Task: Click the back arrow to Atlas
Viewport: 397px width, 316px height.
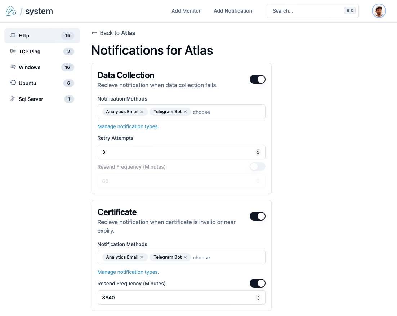Action: (94, 33)
